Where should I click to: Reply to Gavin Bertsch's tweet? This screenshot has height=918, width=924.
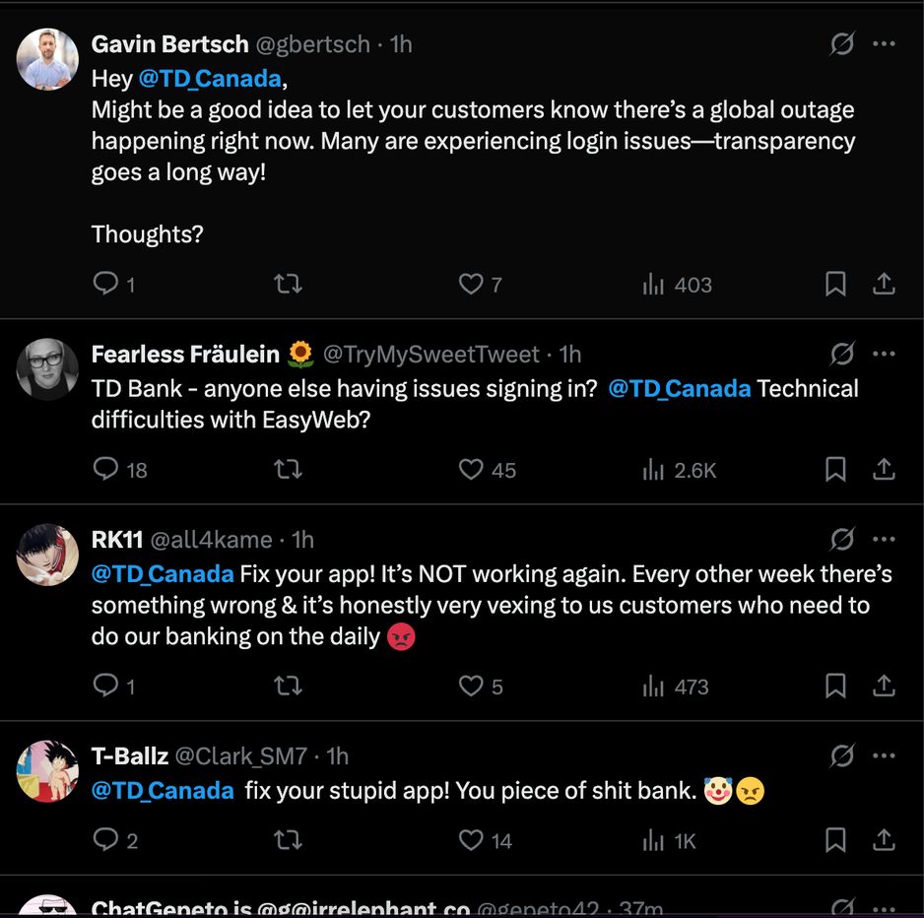click(x=105, y=285)
